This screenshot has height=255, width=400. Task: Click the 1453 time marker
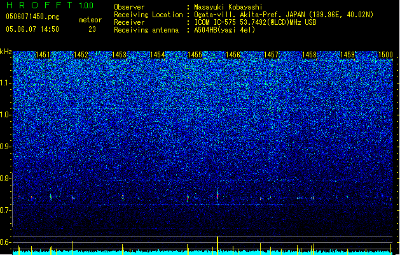119,55
